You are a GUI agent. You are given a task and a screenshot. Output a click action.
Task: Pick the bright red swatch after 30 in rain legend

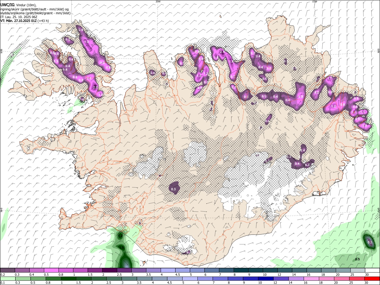pos(372,278)
